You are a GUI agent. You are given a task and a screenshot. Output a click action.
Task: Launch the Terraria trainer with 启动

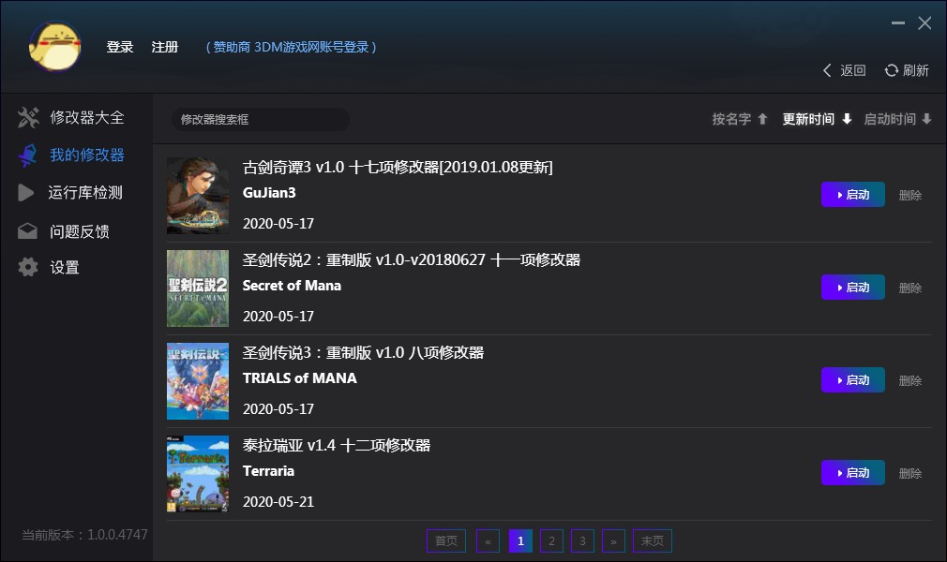(x=853, y=473)
